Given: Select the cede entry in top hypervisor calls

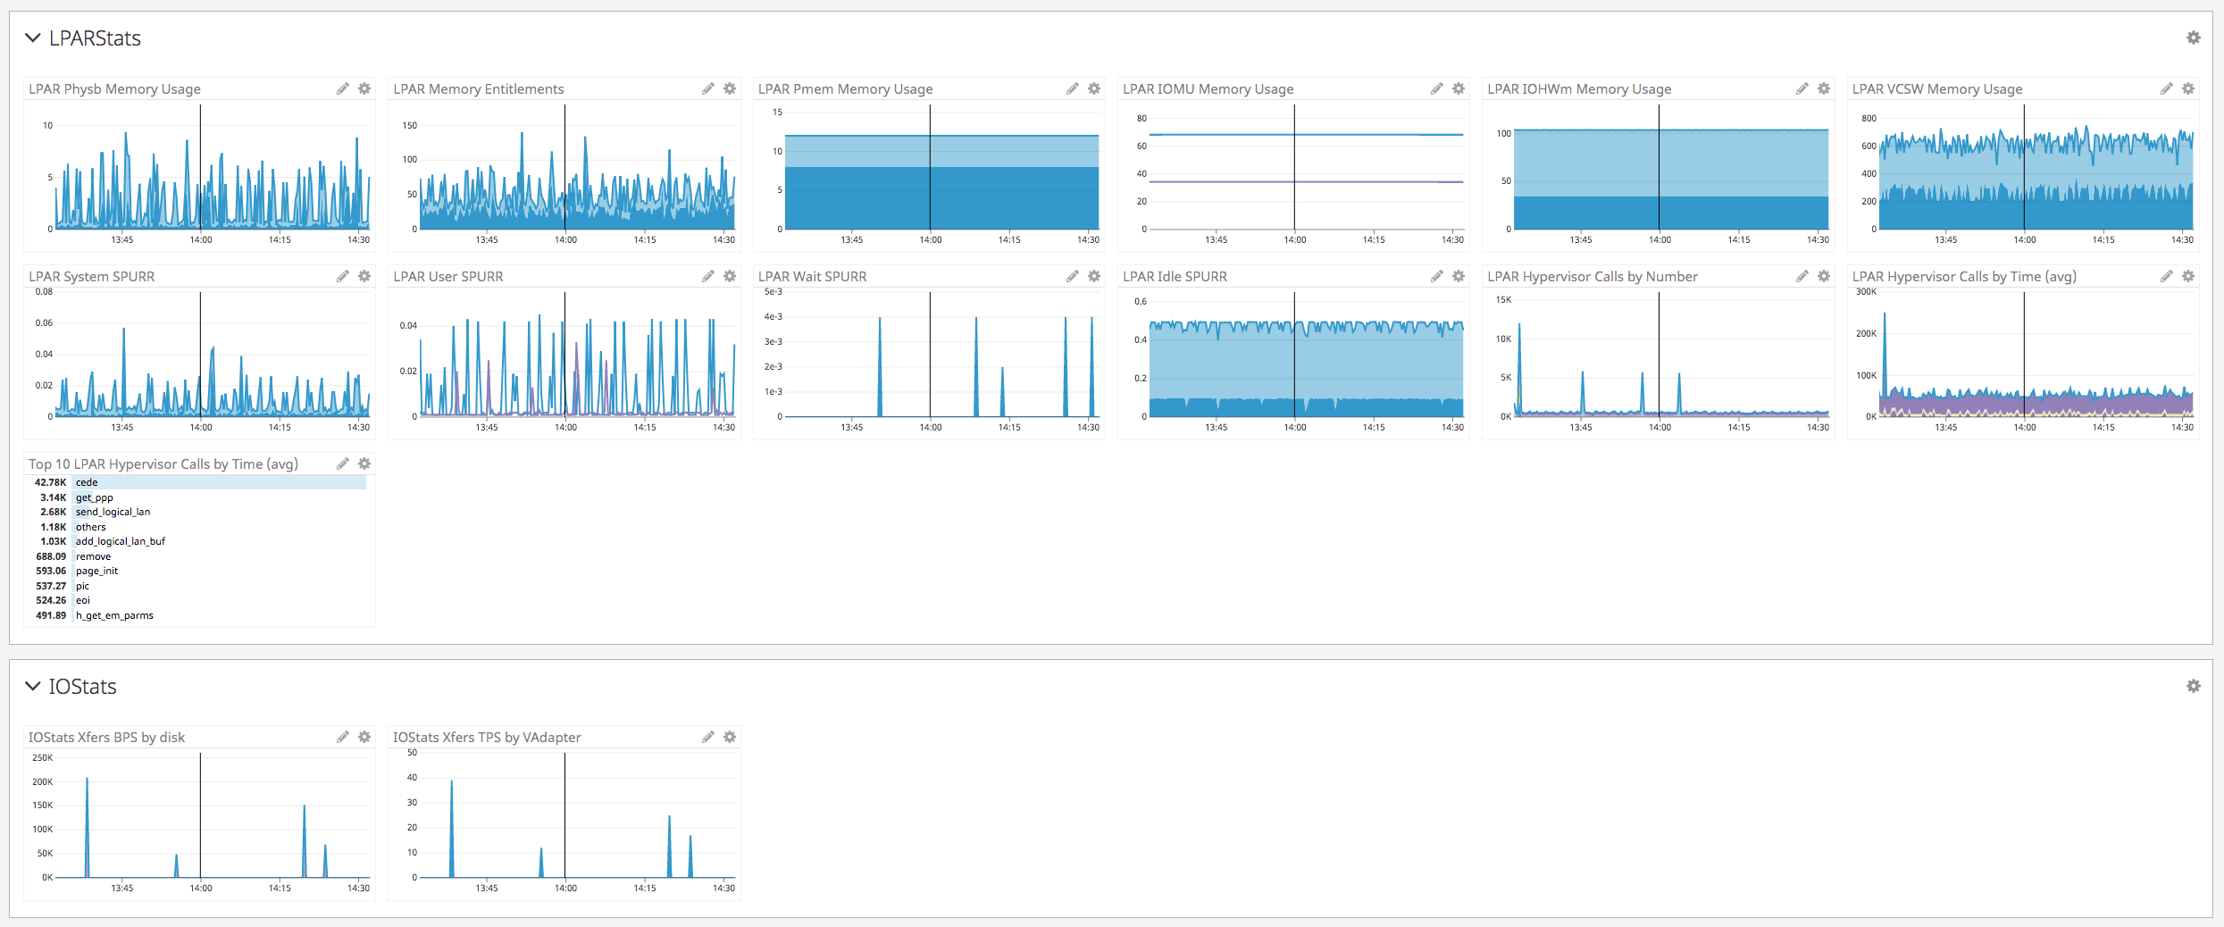Looking at the screenshot, I should 87,482.
